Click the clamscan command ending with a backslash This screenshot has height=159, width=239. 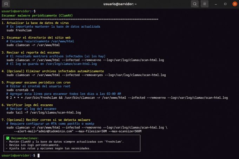point(87,127)
